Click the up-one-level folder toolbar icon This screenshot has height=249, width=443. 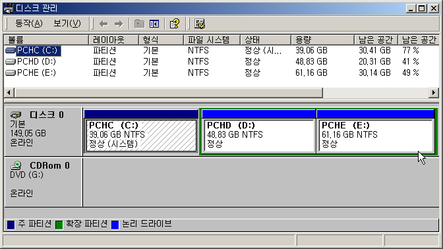point(139,24)
